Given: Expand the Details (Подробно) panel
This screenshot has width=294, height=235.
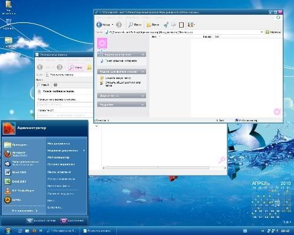Looking at the screenshot, I should (x=121, y=105).
